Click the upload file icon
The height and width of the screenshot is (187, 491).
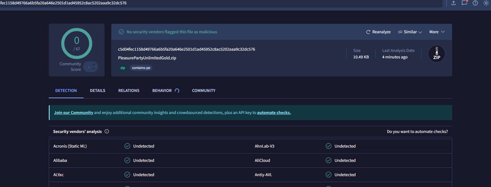click(453, 3)
